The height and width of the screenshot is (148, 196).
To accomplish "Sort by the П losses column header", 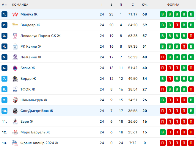I will click(121, 5).
